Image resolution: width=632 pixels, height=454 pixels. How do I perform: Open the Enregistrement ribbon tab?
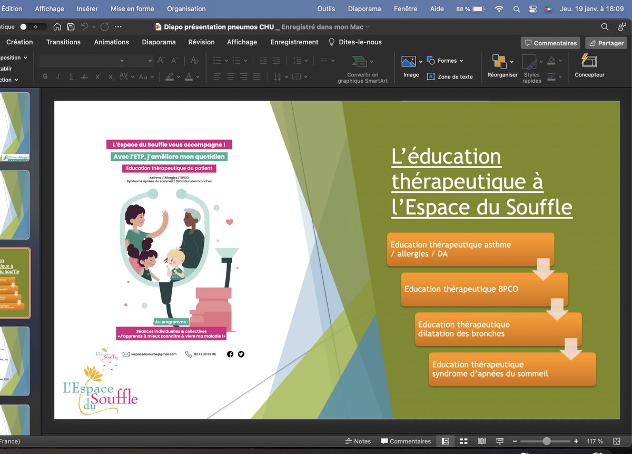[294, 42]
